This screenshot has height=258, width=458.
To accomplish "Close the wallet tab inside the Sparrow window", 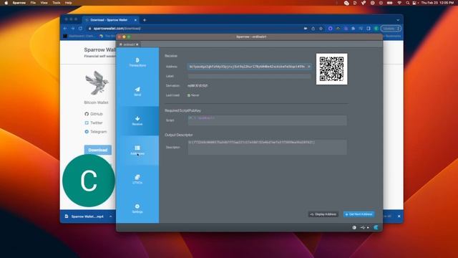I will (137, 44).
